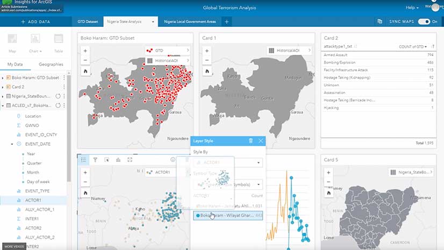Open the Help menu

(412, 8)
